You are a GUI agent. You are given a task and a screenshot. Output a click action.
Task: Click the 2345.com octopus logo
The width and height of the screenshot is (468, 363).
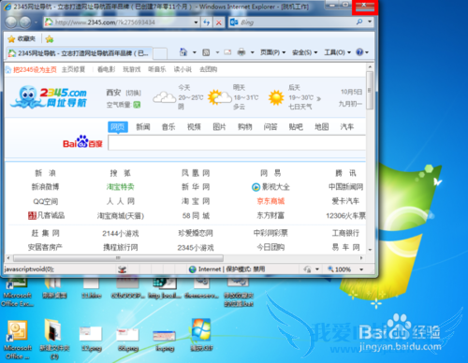click(x=49, y=97)
